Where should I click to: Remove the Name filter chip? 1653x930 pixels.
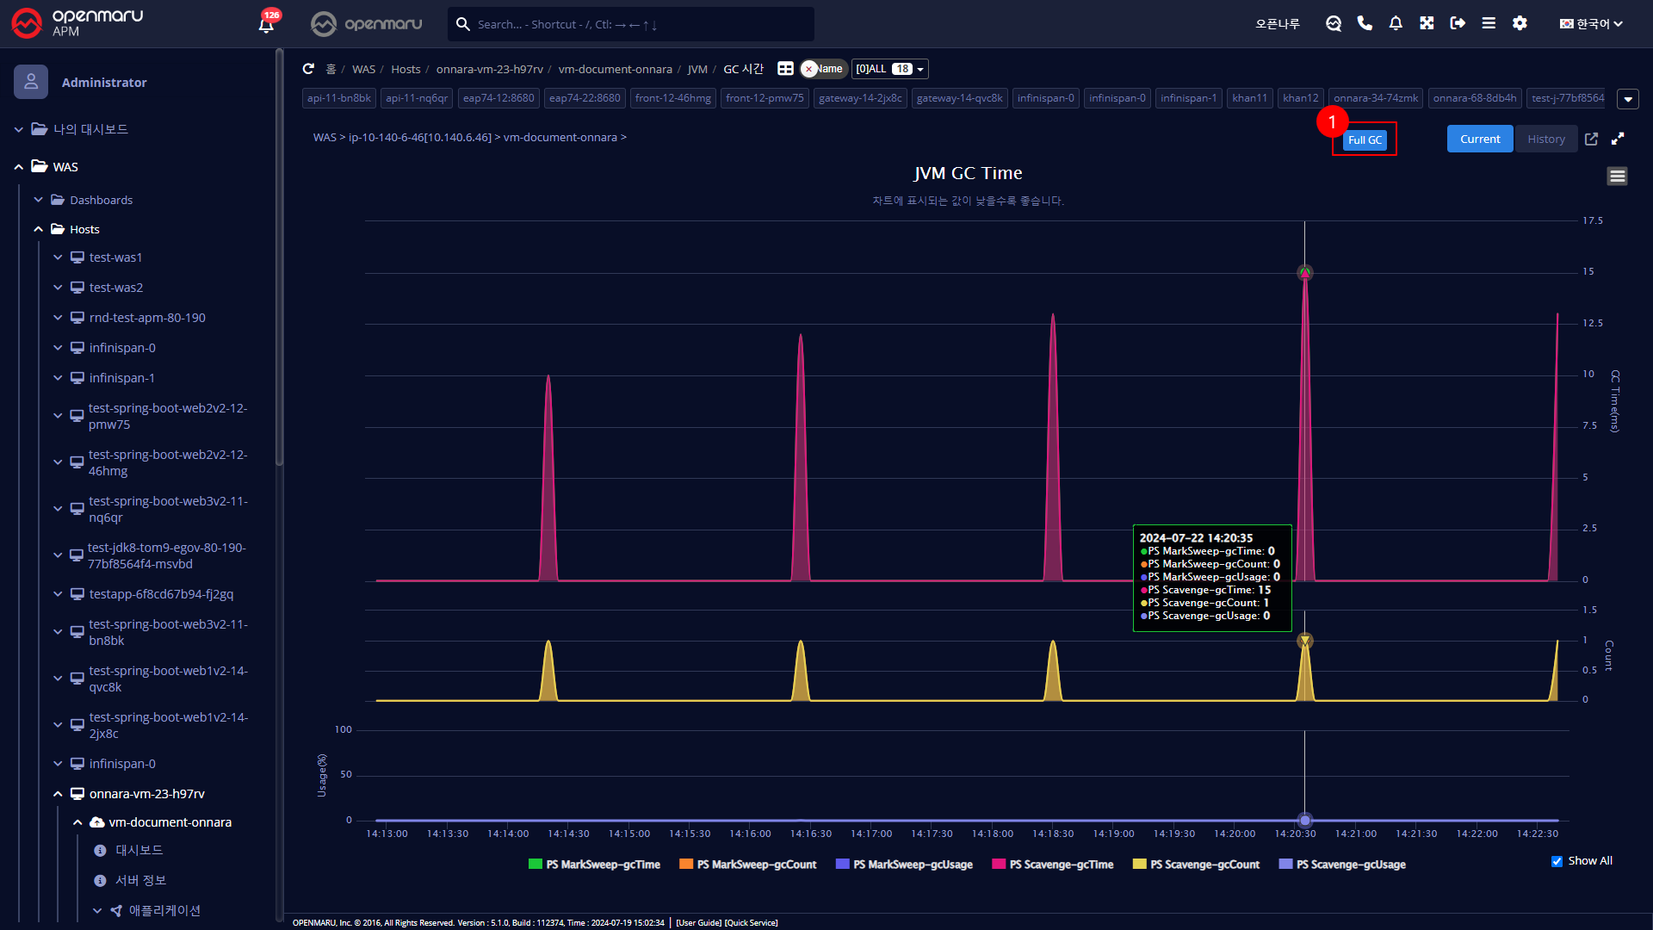[x=808, y=69]
